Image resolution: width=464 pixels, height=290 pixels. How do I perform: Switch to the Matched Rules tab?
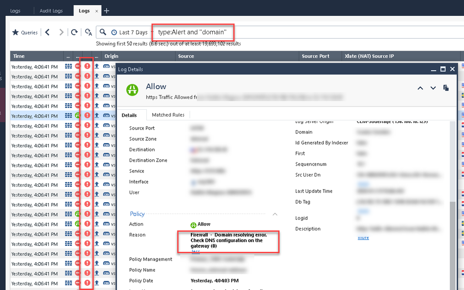tap(168, 115)
